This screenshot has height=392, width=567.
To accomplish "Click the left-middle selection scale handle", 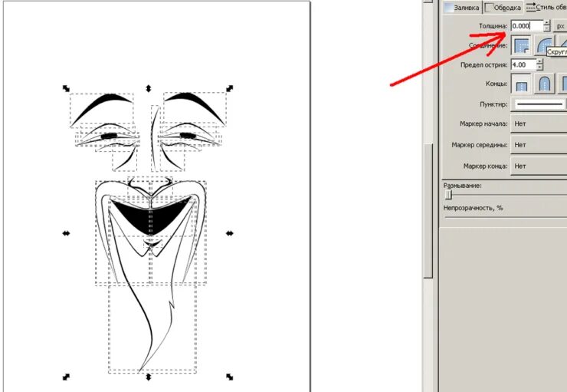I will [66, 233].
